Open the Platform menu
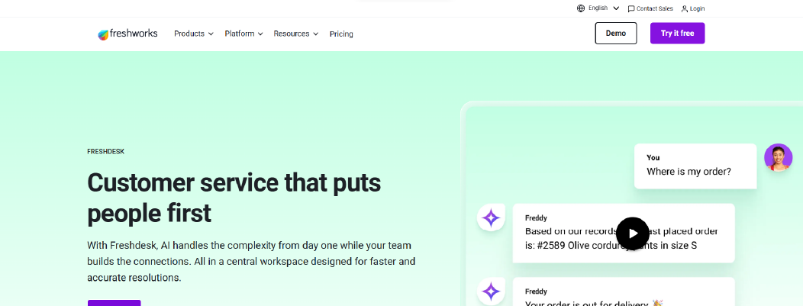 [243, 34]
